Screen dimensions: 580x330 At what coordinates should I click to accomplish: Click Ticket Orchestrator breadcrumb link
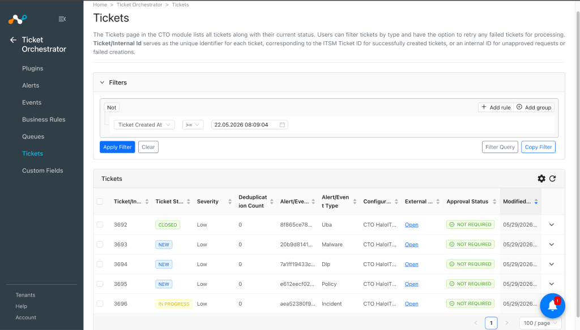[139, 5]
